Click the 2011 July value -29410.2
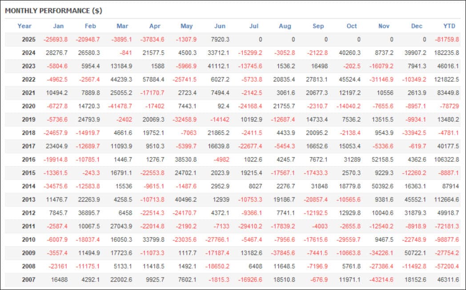Viewport: 466px width, 290px height. (x=250, y=226)
